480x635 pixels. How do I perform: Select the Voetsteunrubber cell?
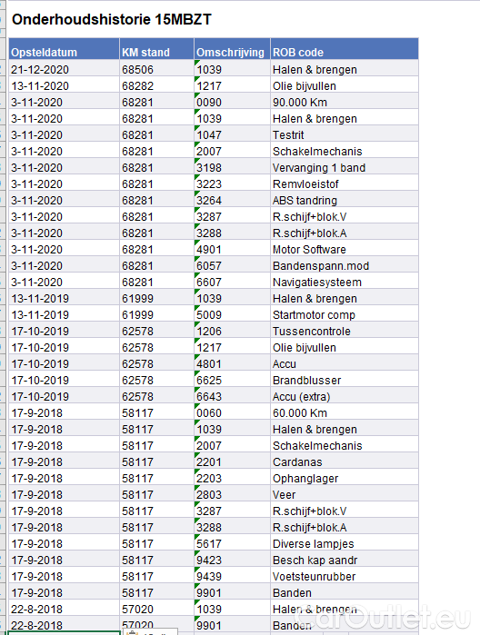(345, 576)
